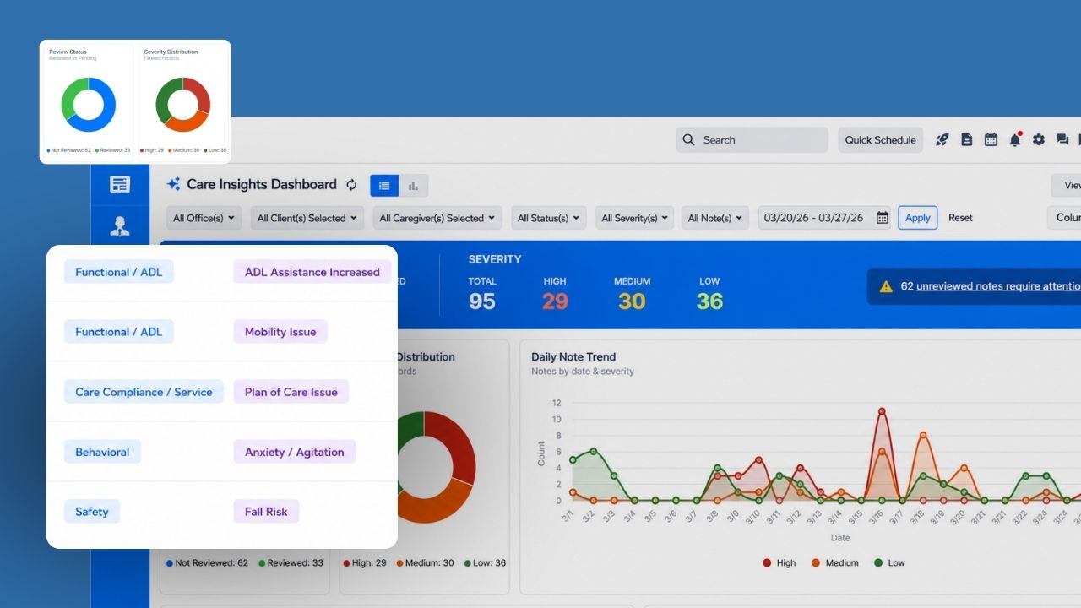Select the Safety category tag

(x=92, y=512)
